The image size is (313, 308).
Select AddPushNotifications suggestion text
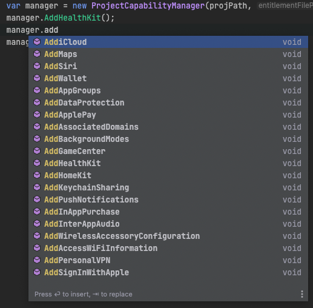pos(91,199)
